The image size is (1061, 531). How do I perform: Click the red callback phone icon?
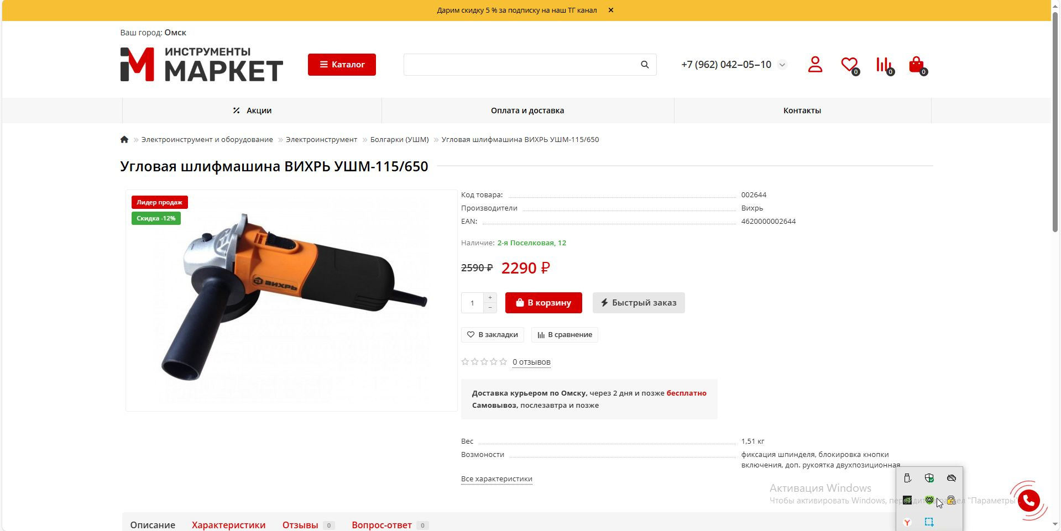(x=1028, y=501)
